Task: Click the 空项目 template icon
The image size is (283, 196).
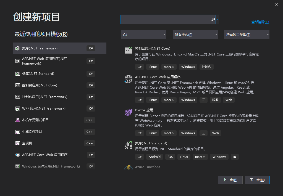Action: click(17, 143)
